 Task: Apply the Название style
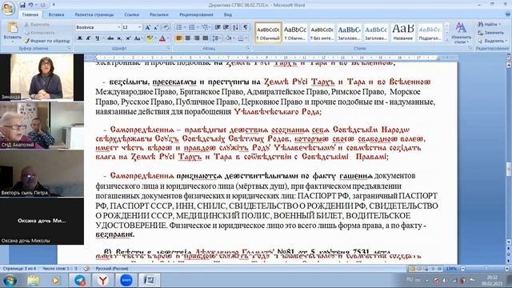tap(403, 33)
